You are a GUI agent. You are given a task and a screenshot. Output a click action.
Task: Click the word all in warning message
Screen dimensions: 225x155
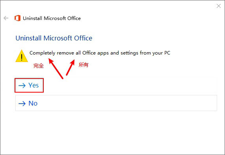(78, 53)
